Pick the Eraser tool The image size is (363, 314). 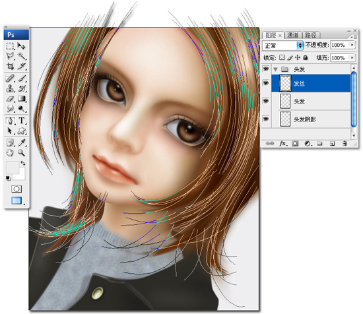(x=10, y=99)
